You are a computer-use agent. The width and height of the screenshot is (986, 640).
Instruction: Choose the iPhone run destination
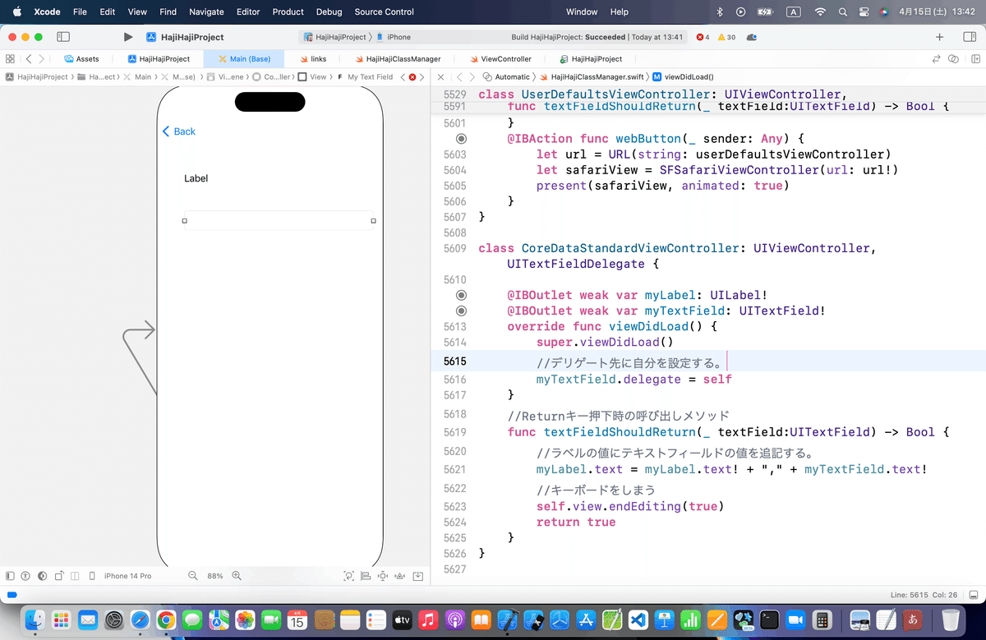point(394,37)
